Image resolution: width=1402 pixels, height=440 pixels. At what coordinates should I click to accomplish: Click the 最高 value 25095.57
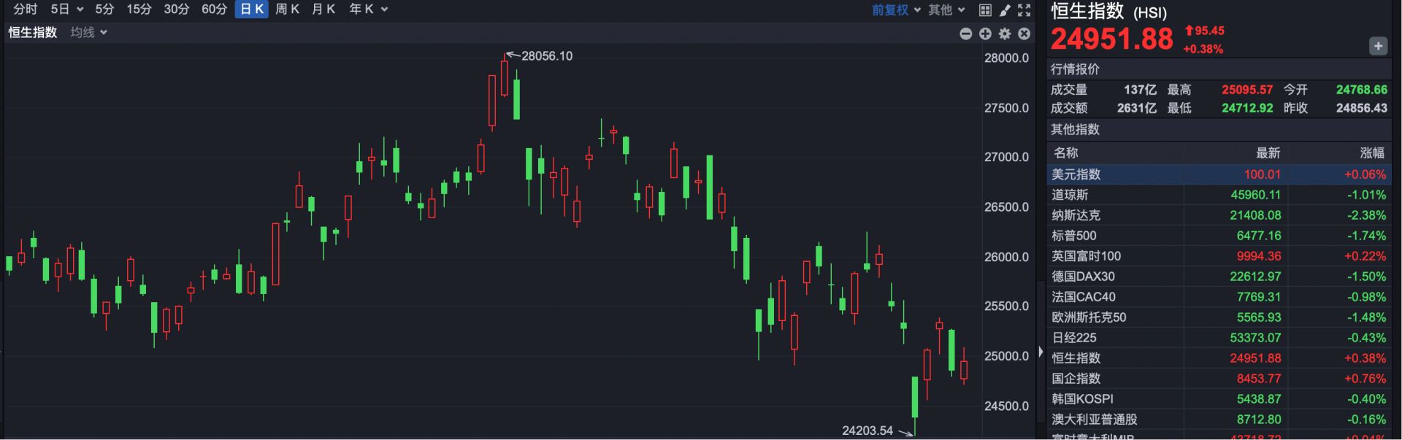(x=1247, y=90)
